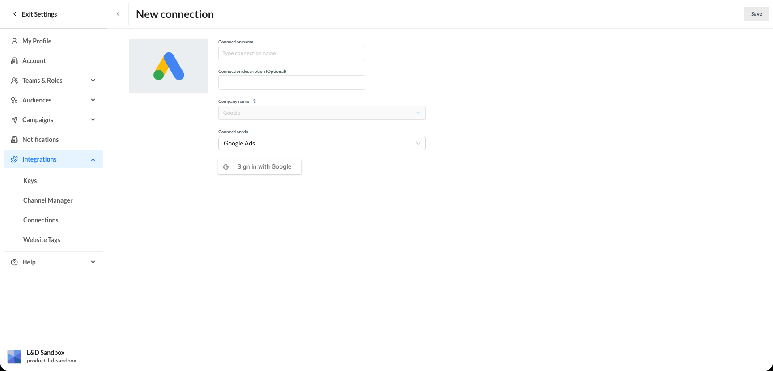This screenshot has width=773, height=371.
Task: Click the Account building icon
Action: click(x=14, y=61)
